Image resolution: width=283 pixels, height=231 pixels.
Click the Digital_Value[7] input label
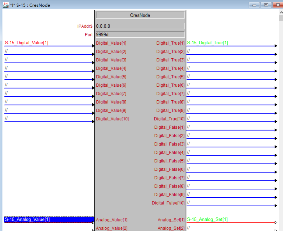coord(111,94)
